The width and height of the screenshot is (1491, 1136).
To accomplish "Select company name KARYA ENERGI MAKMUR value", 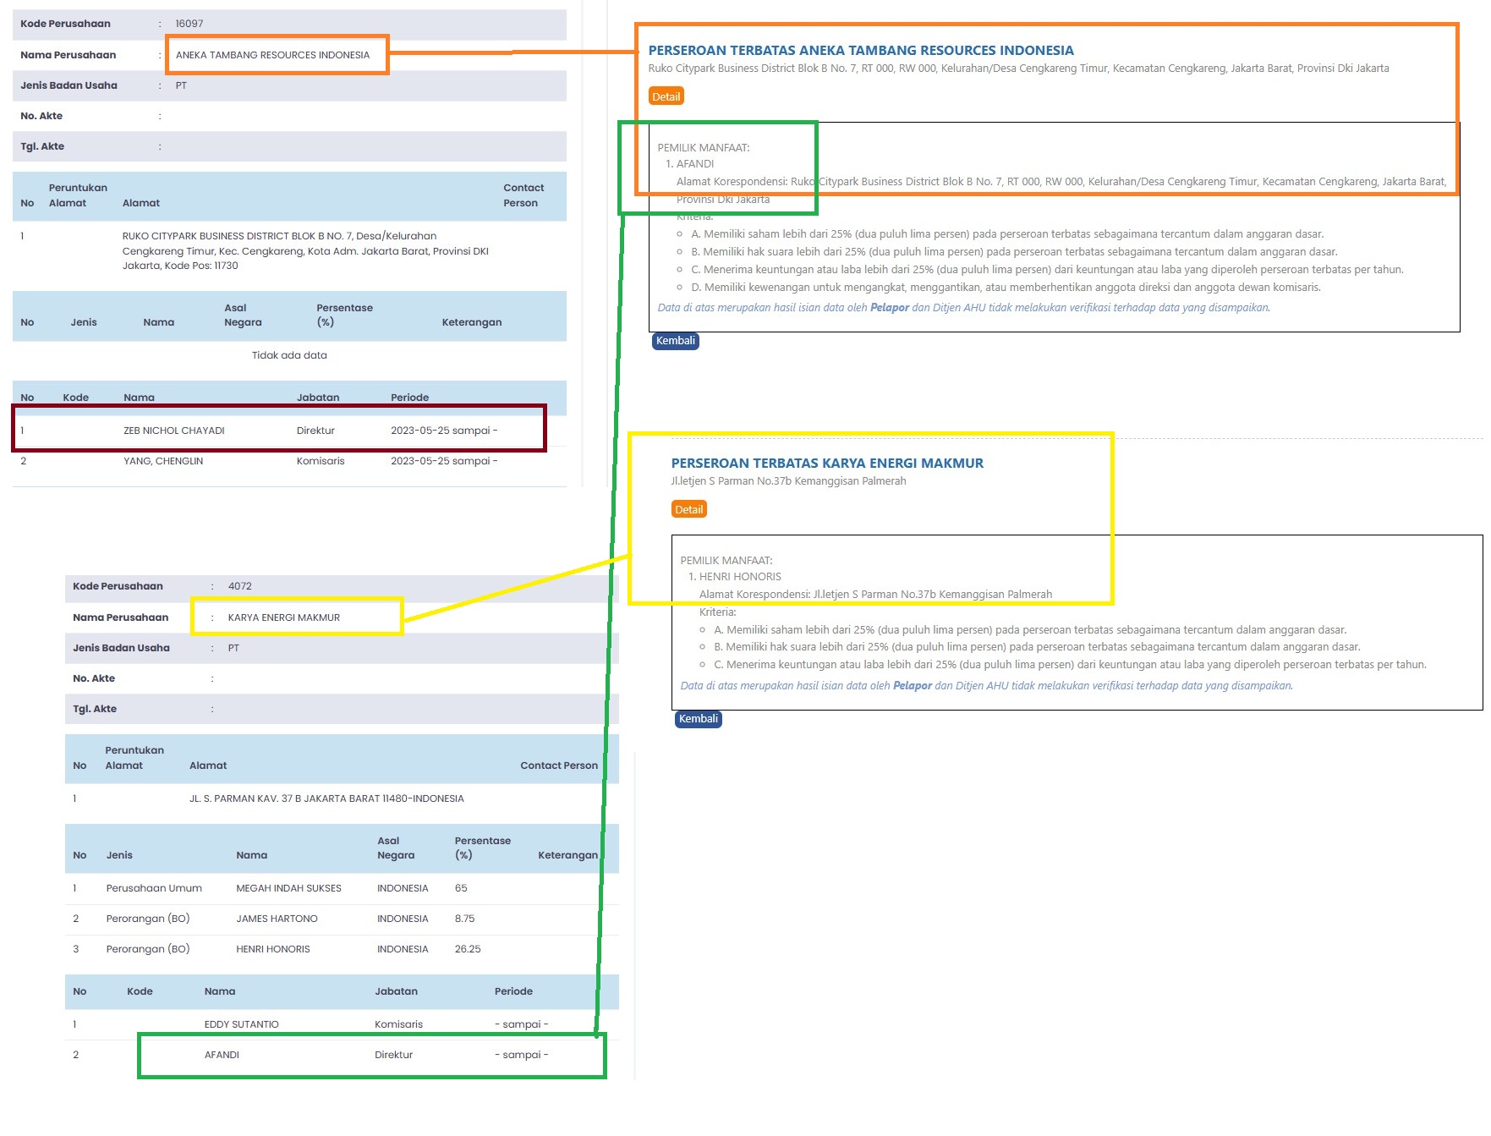I will click(x=284, y=617).
